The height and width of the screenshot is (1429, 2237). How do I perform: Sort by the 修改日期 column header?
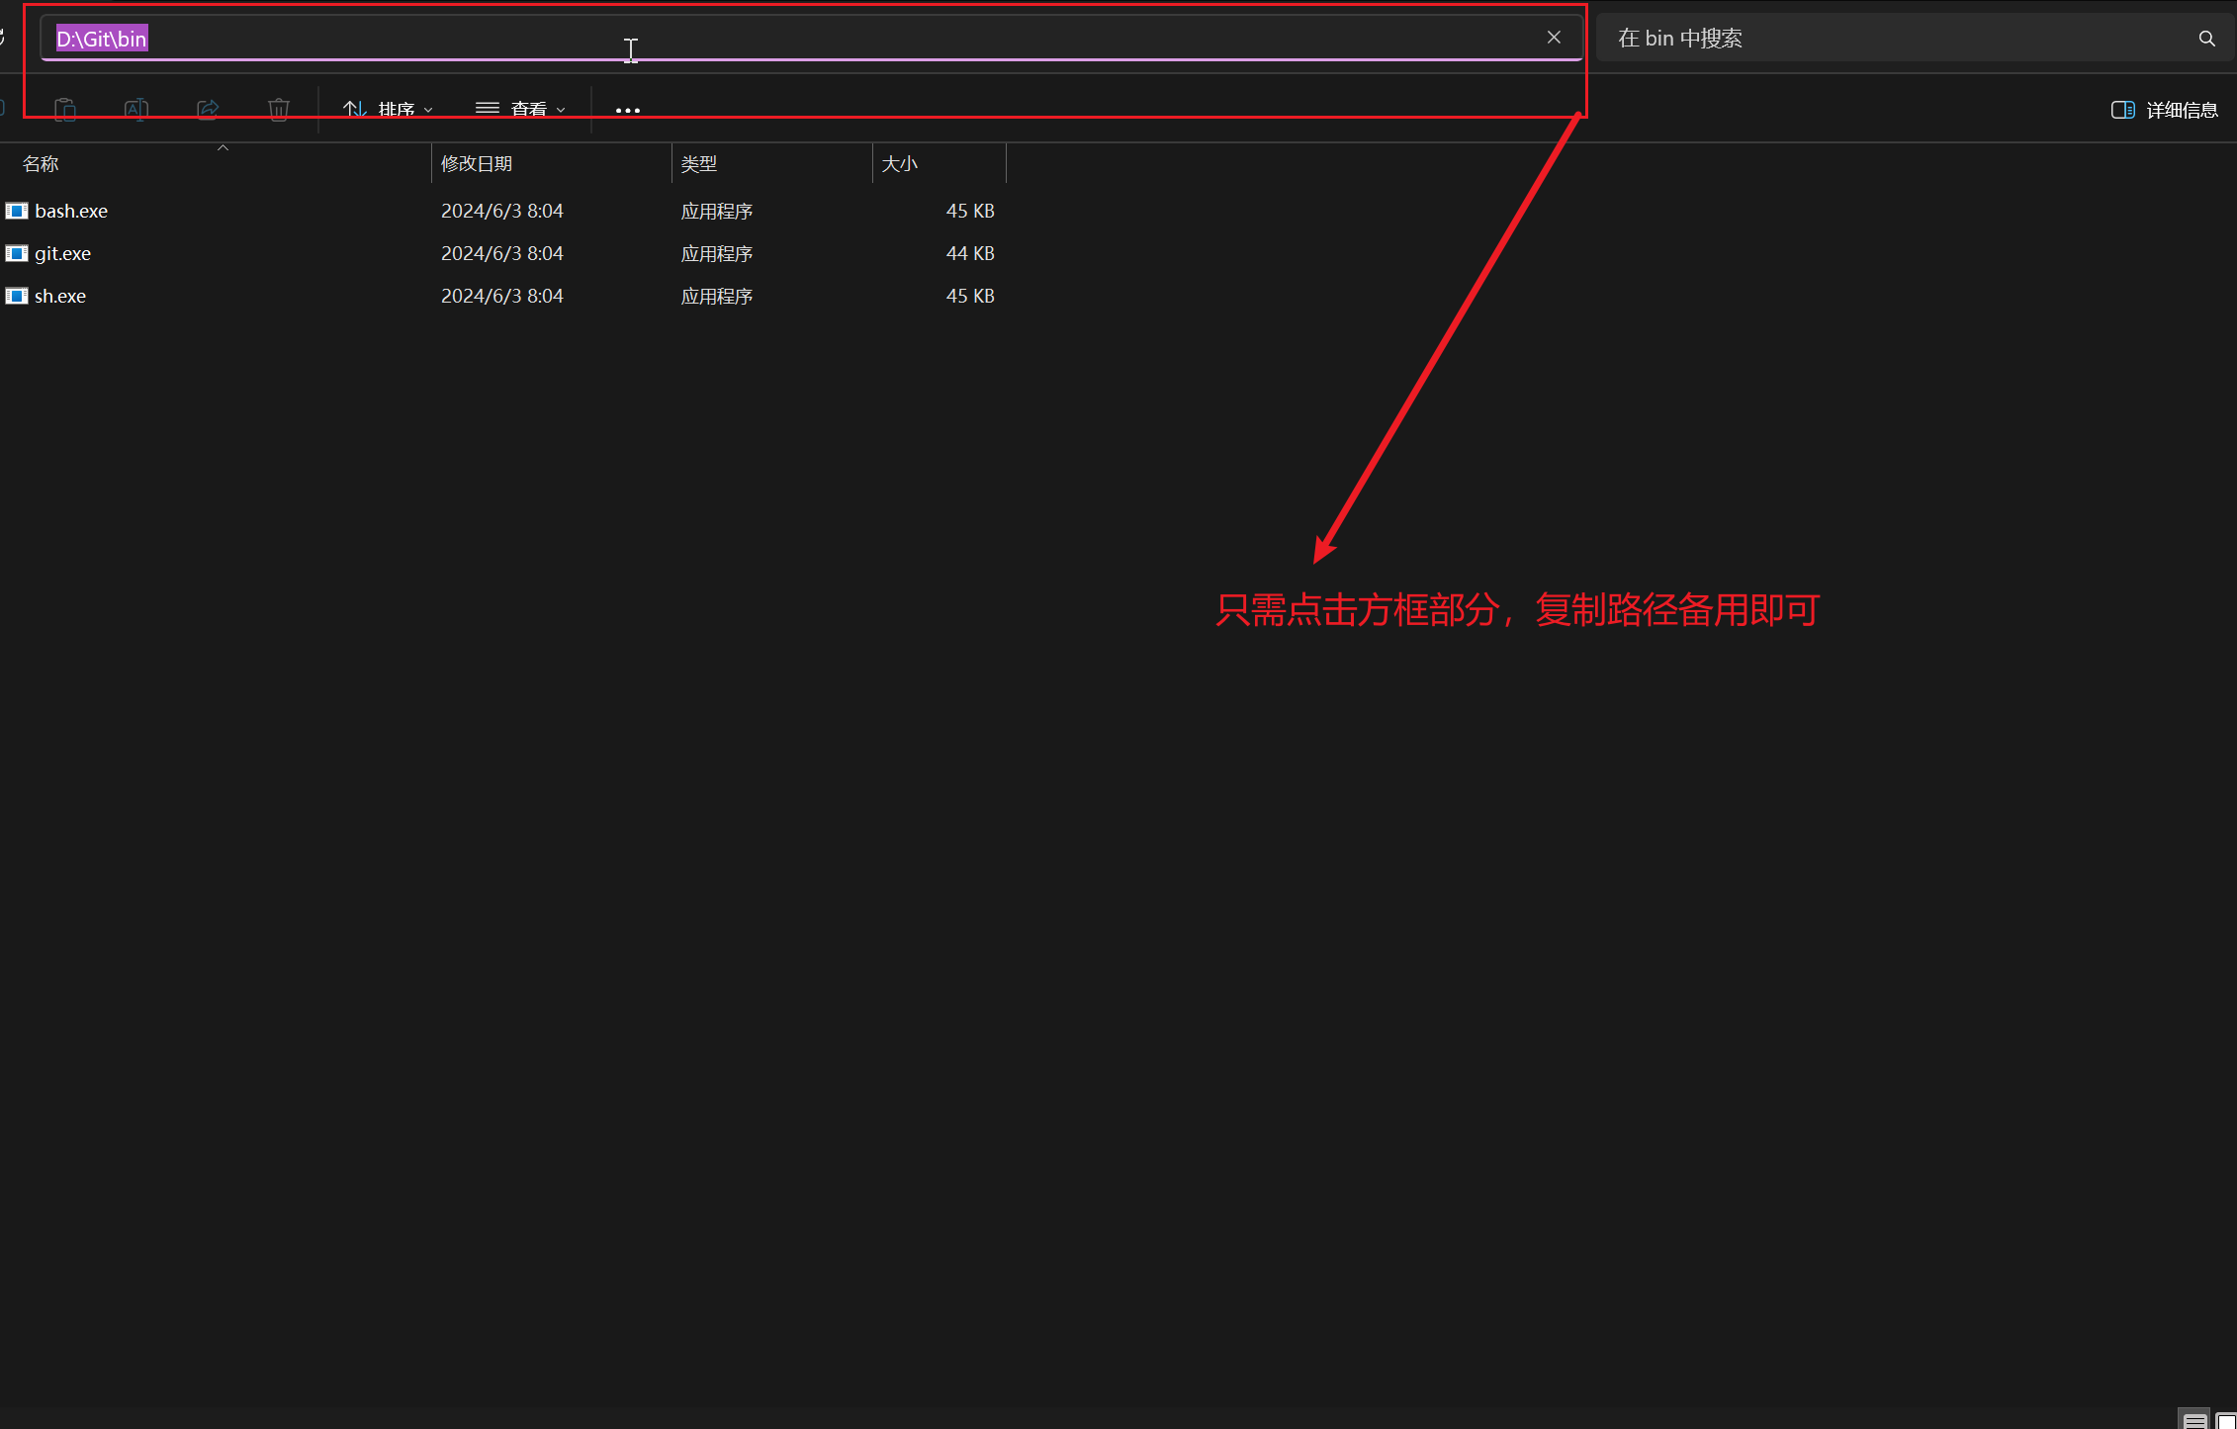pos(477,164)
